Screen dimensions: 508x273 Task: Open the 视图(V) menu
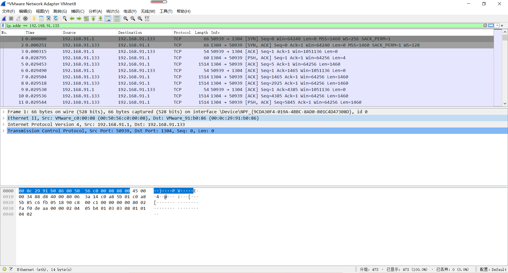[43, 11]
